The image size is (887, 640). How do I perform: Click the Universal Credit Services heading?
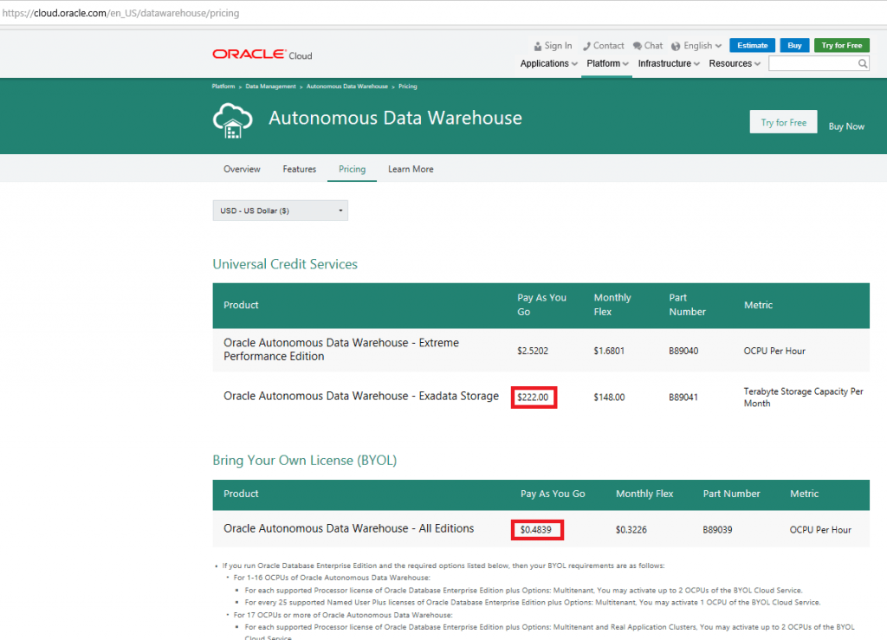pos(285,264)
